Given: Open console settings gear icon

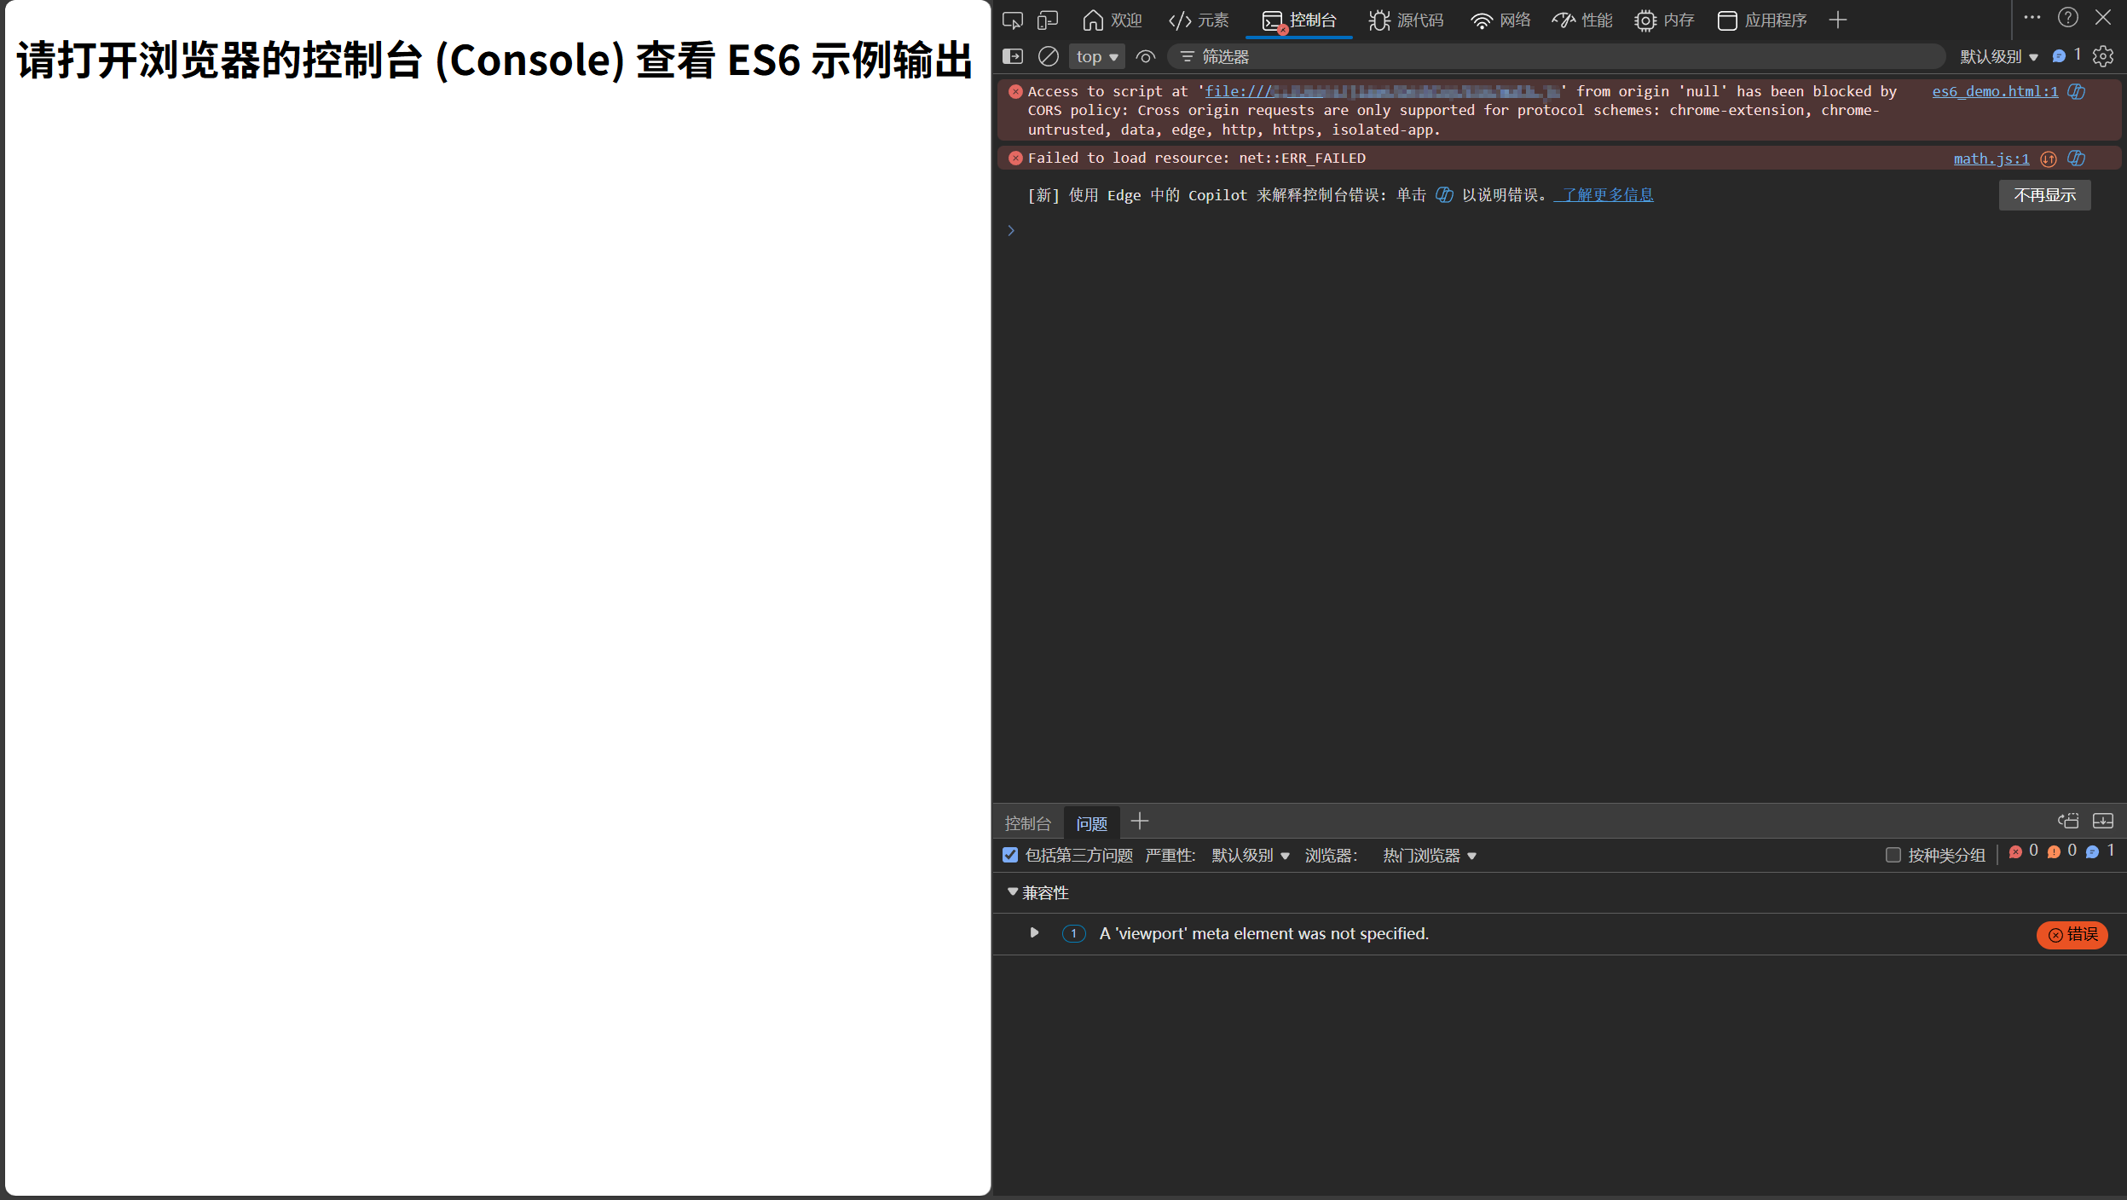Looking at the screenshot, I should [2102, 56].
